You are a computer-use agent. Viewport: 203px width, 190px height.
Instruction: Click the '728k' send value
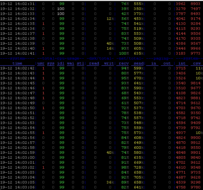pos(139,167)
